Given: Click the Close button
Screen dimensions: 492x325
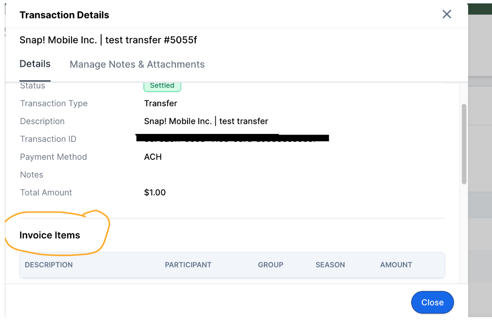Looking at the screenshot, I should (x=432, y=302).
